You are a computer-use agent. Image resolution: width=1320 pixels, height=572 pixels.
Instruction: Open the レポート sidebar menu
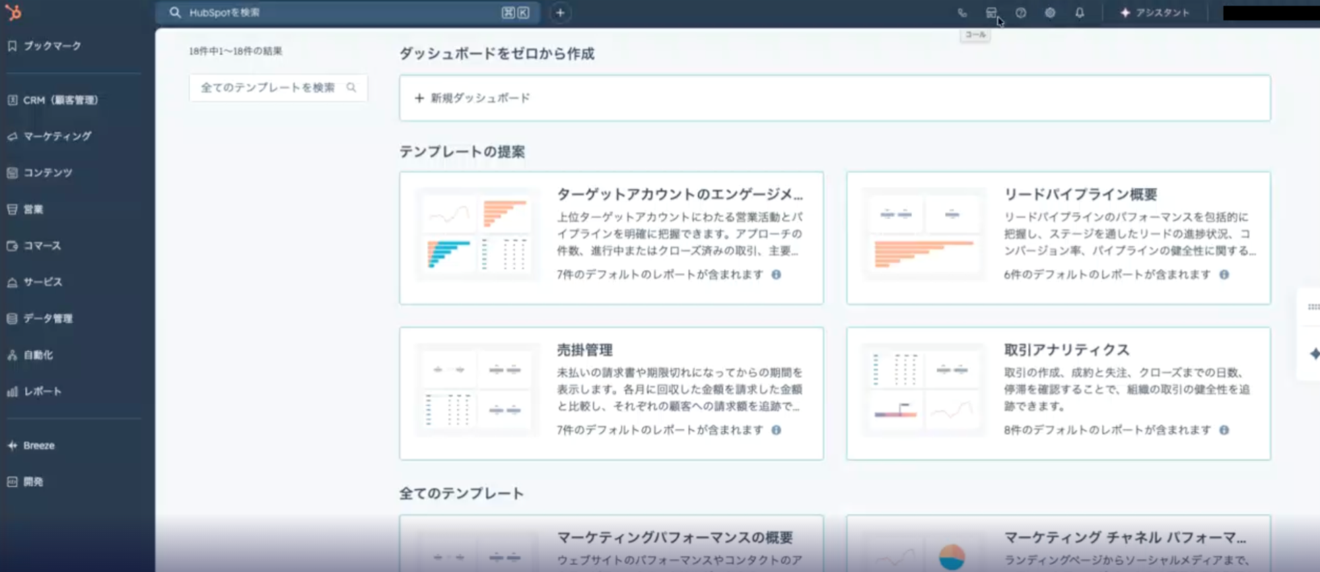pos(42,391)
